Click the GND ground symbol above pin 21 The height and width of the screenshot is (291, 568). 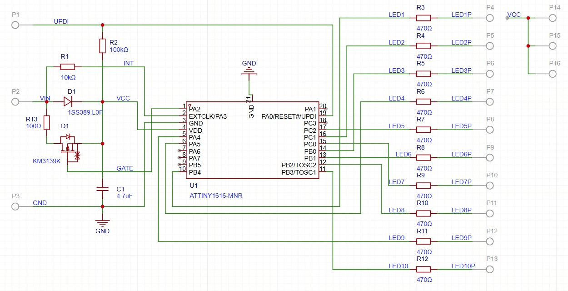pyautogui.click(x=249, y=71)
